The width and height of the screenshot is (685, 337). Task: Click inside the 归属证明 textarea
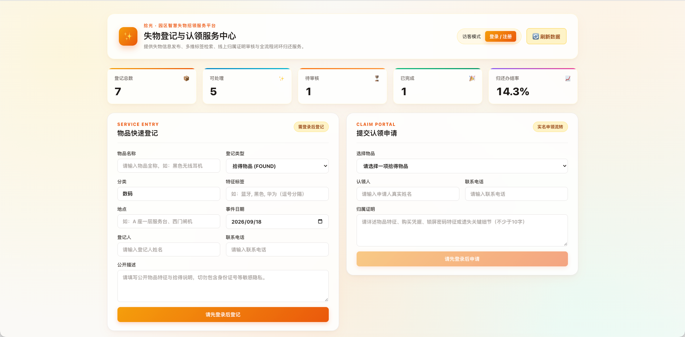pyautogui.click(x=462, y=230)
